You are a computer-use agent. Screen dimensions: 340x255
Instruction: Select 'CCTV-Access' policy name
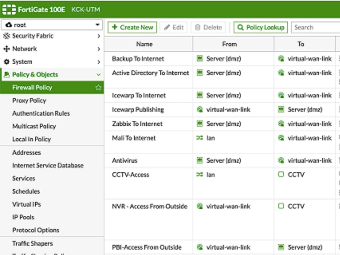coord(131,174)
